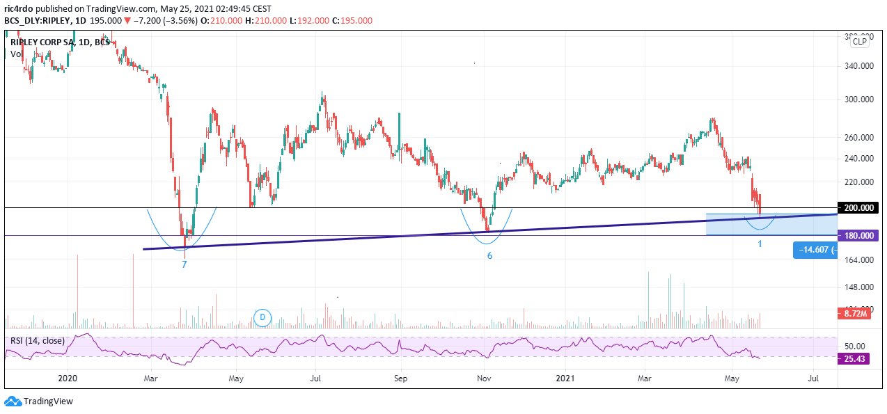Select the 200.000 price label
887x414 pixels.
[859, 208]
